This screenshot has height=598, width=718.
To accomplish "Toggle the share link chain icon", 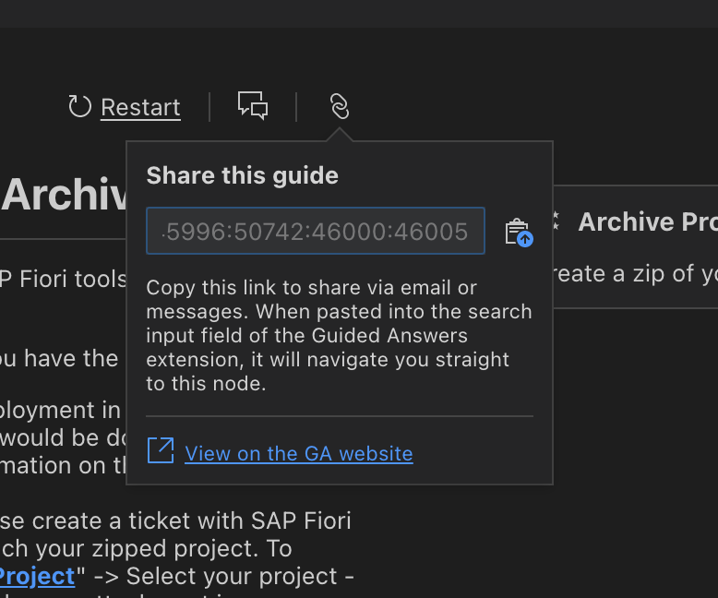I will (x=340, y=106).
